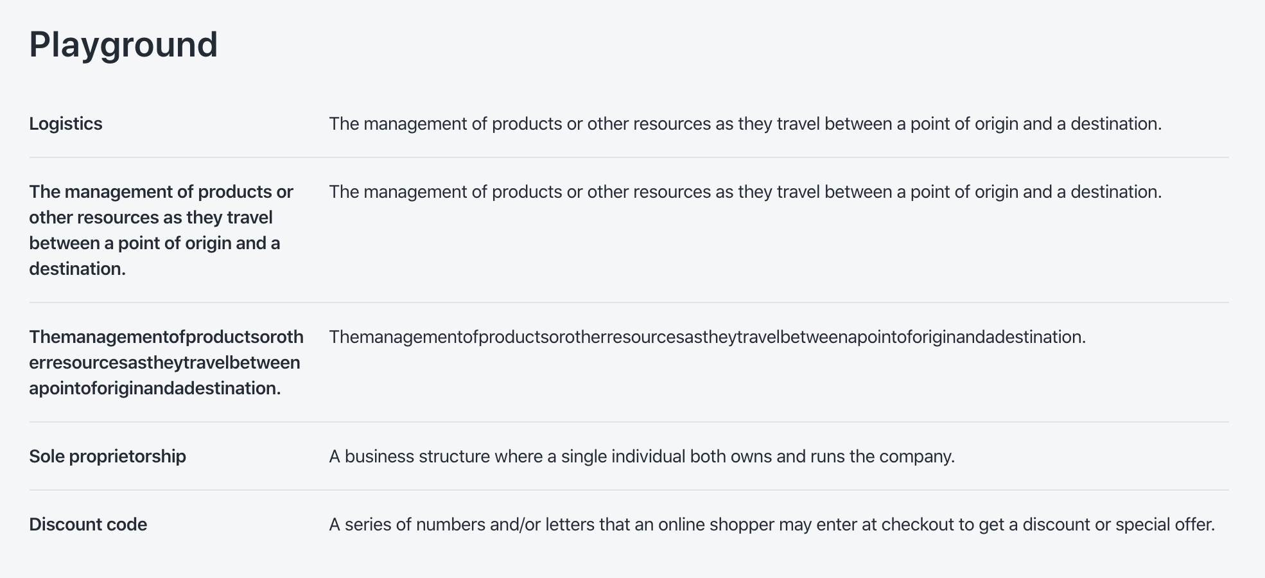Click the Sole proprietorship definition text
This screenshot has height=578, width=1265.
(641, 457)
